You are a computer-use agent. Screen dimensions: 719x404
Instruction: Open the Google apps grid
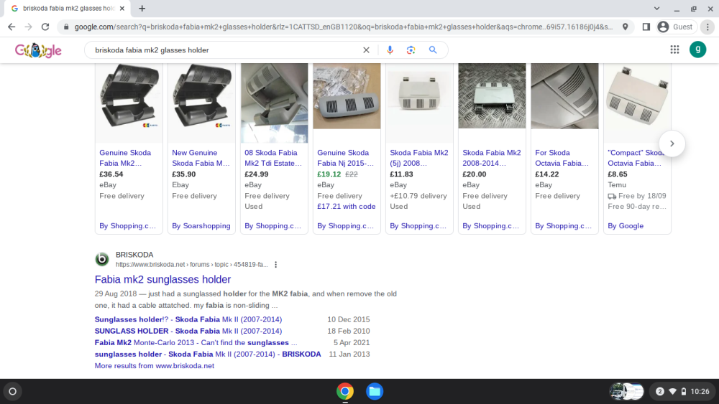click(x=674, y=50)
